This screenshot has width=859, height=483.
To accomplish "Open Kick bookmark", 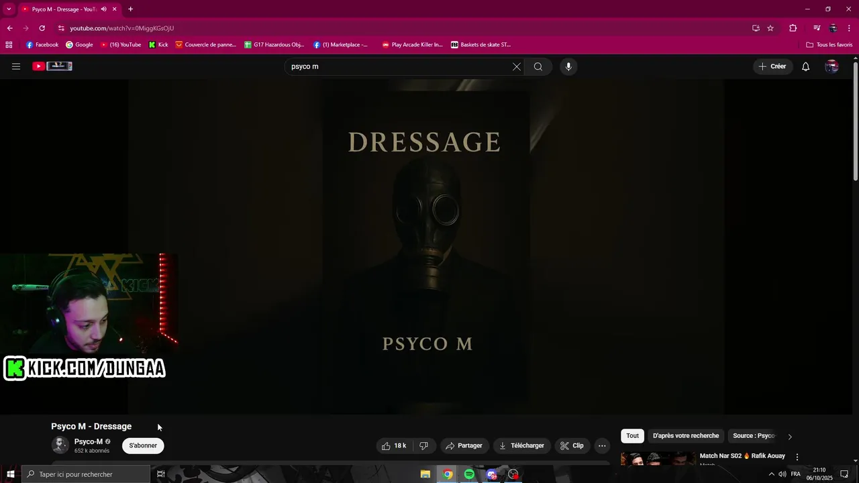I will (158, 45).
